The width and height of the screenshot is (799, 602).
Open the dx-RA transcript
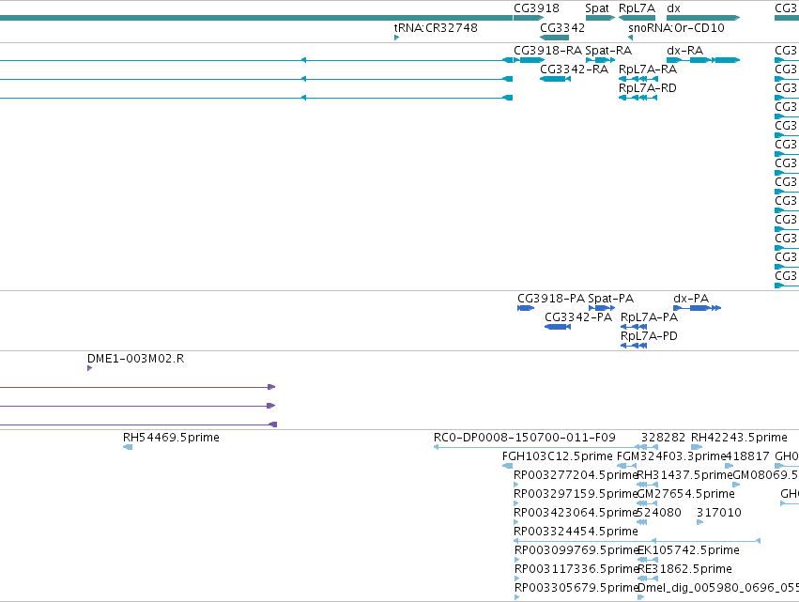click(x=703, y=60)
